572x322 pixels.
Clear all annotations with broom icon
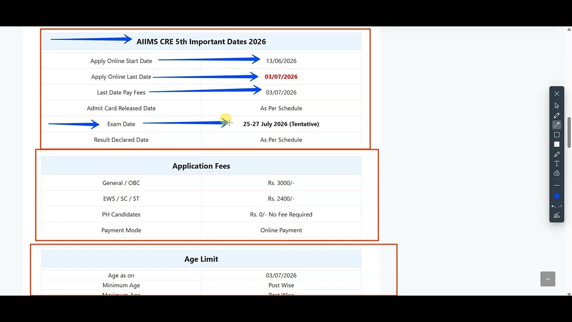pyautogui.click(x=556, y=215)
